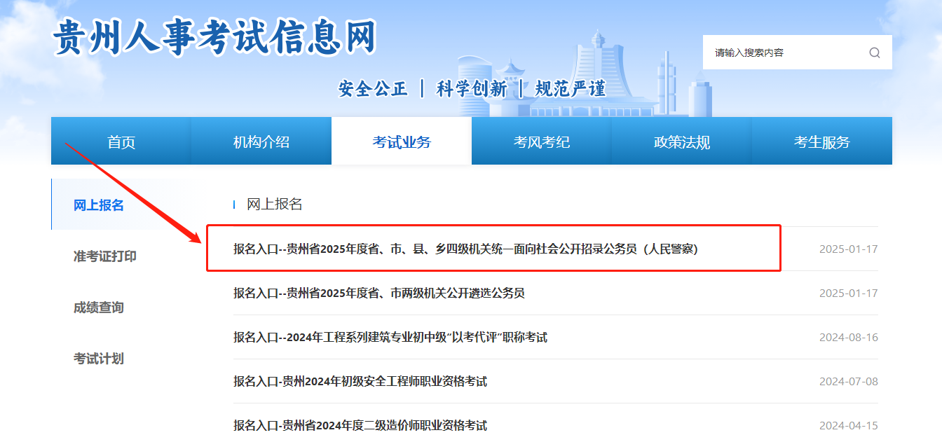
Task: Open 成绩查询 in the sidebar
Action: point(99,307)
